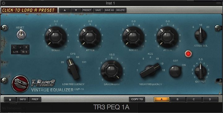Image resolution: width=223 pixels, height=113 pixels.
Task: Click the 100 CPS low frequency label
Action: coord(84,62)
